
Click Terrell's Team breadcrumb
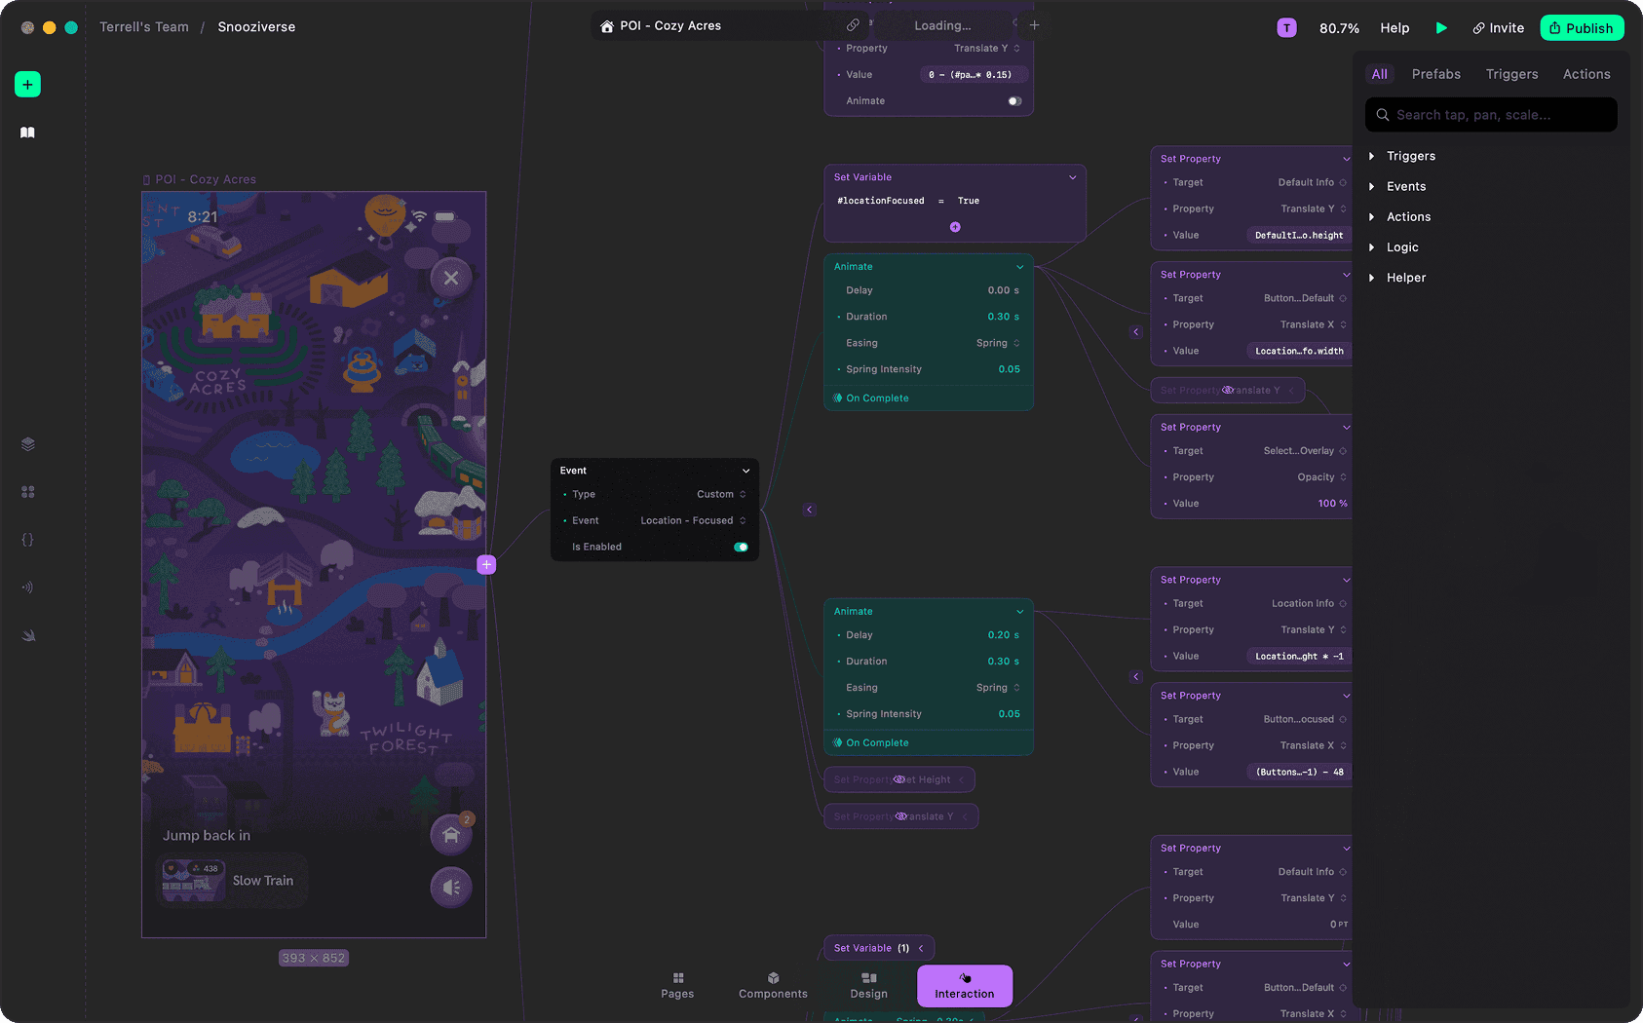coord(144,27)
